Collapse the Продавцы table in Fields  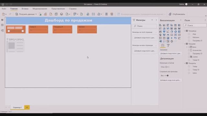point(185,31)
